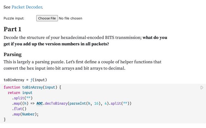Click 'parseInt' in the code cell

tap(78, 103)
